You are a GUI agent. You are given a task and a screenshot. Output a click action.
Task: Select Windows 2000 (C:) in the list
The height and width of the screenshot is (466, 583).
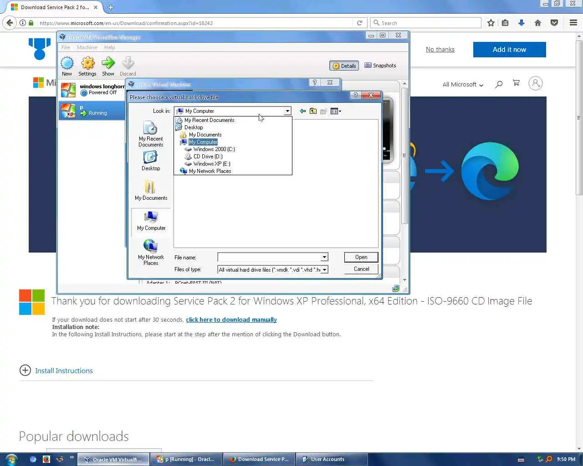pos(214,149)
